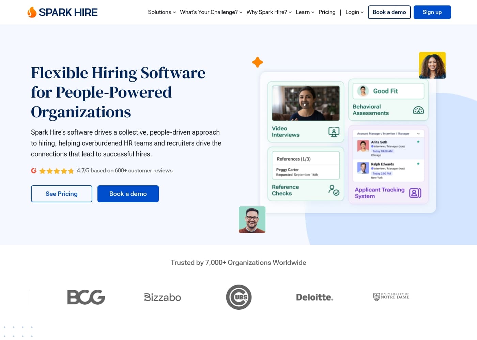Click the Video Interviews icon
This screenshot has height=340, width=477.
pos(334,132)
